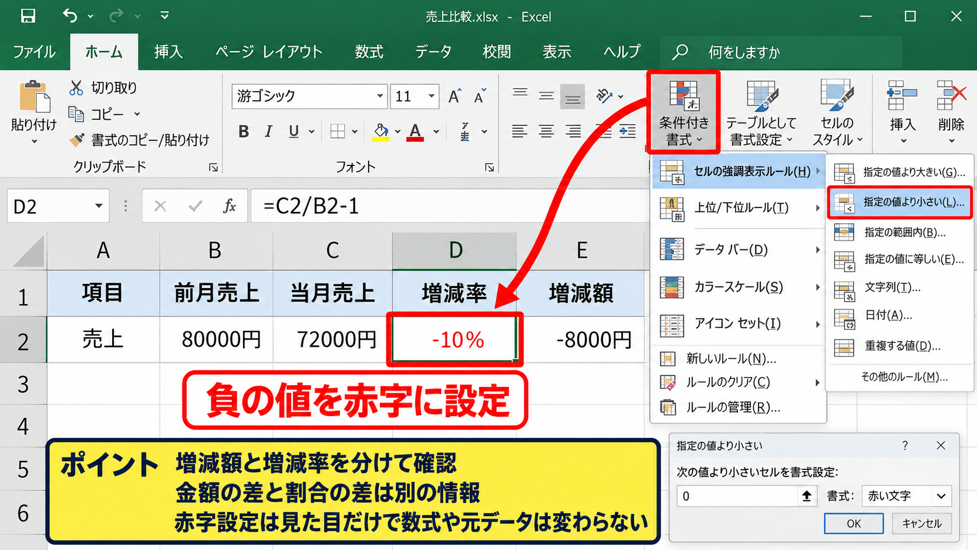The height and width of the screenshot is (550, 977).
Task: Open セルのスタイル cell styles
Action: (x=837, y=112)
